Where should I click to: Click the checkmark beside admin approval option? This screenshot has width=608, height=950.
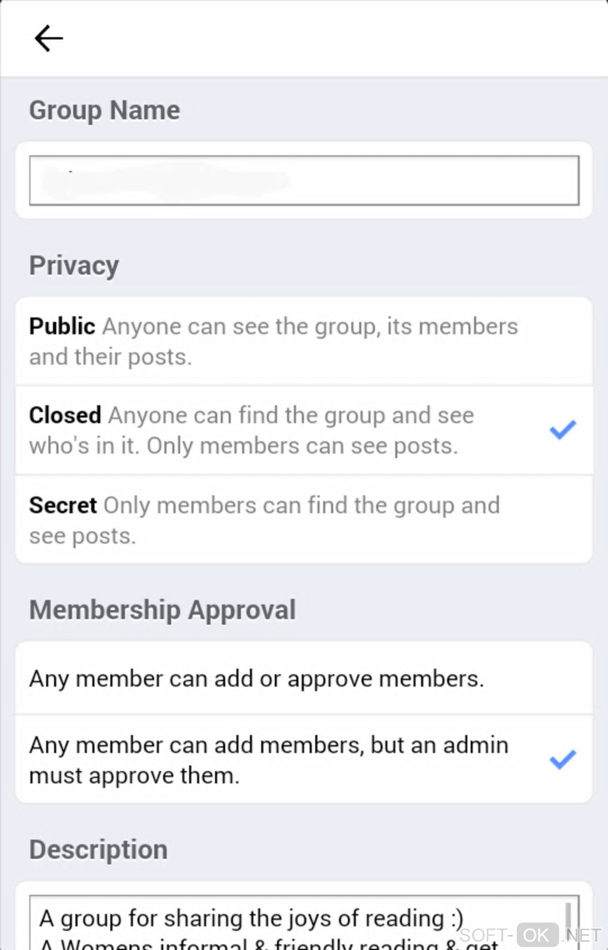tap(562, 759)
